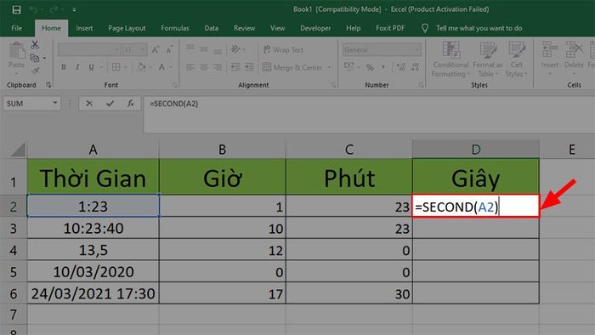Open the Orientation text rotation tool
The height and width of the screenshot is (335, 595).
point(236,49)
